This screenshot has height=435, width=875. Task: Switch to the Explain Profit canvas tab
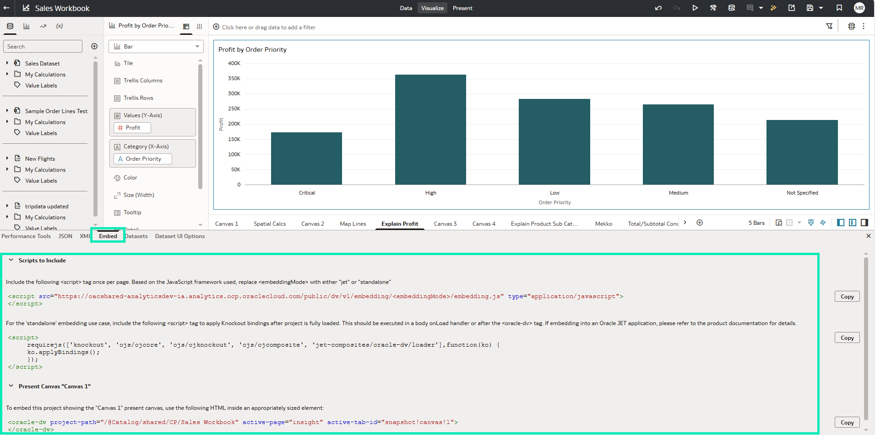coord(399,223)
